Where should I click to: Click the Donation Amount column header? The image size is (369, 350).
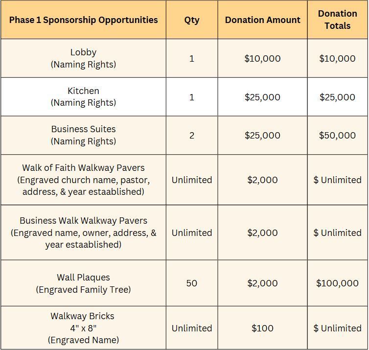262,20
